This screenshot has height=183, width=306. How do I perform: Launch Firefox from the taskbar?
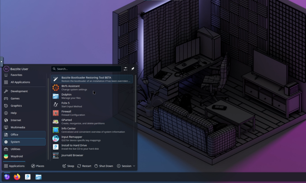tap(17, 176)
